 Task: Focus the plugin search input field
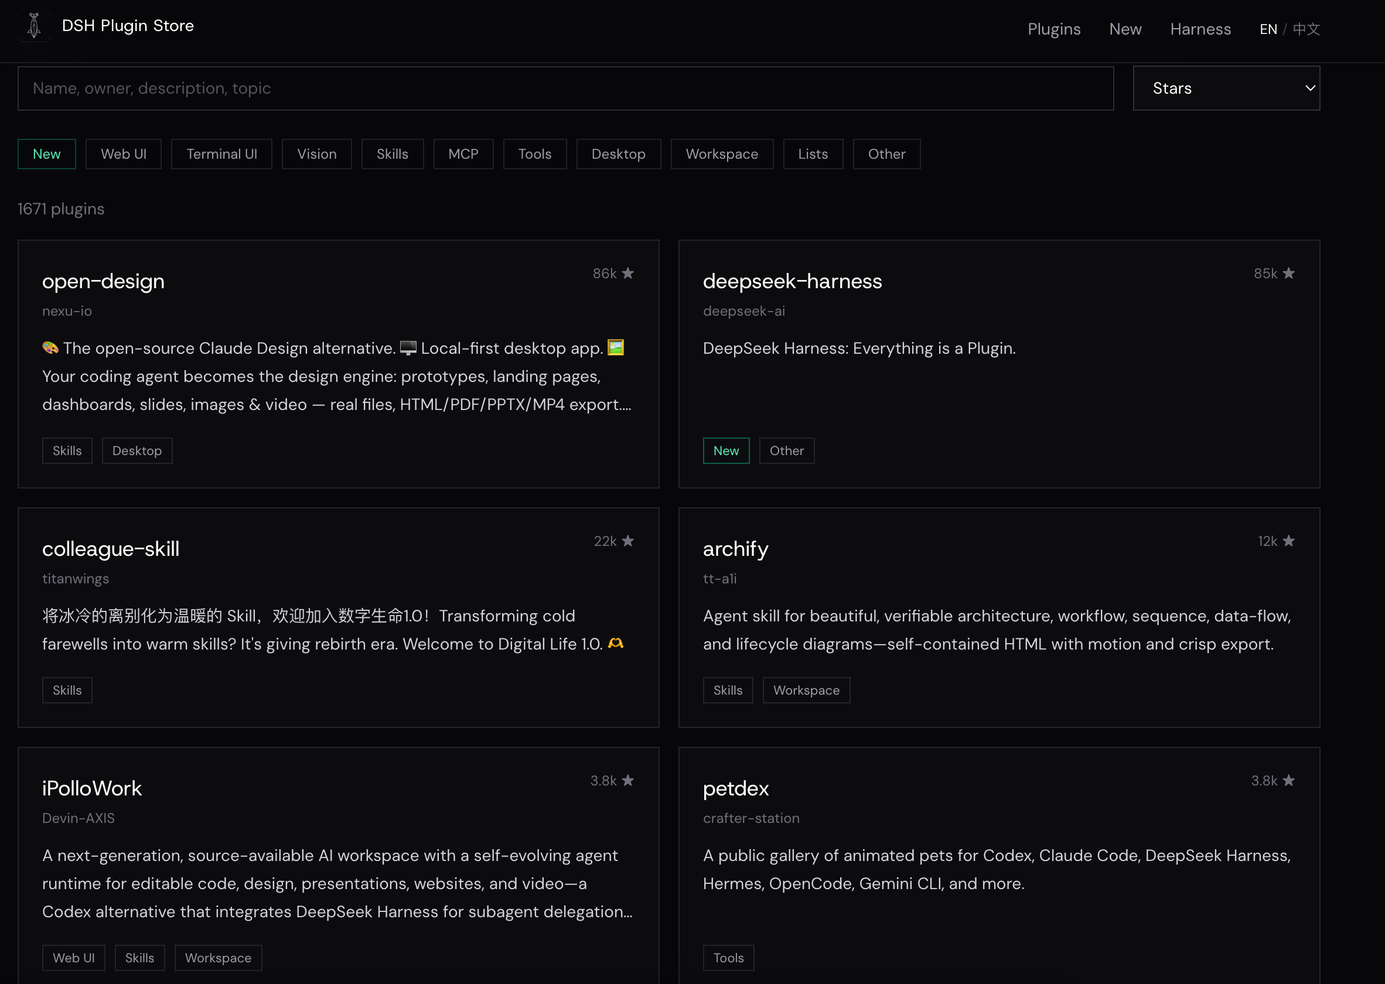[565, 88]
